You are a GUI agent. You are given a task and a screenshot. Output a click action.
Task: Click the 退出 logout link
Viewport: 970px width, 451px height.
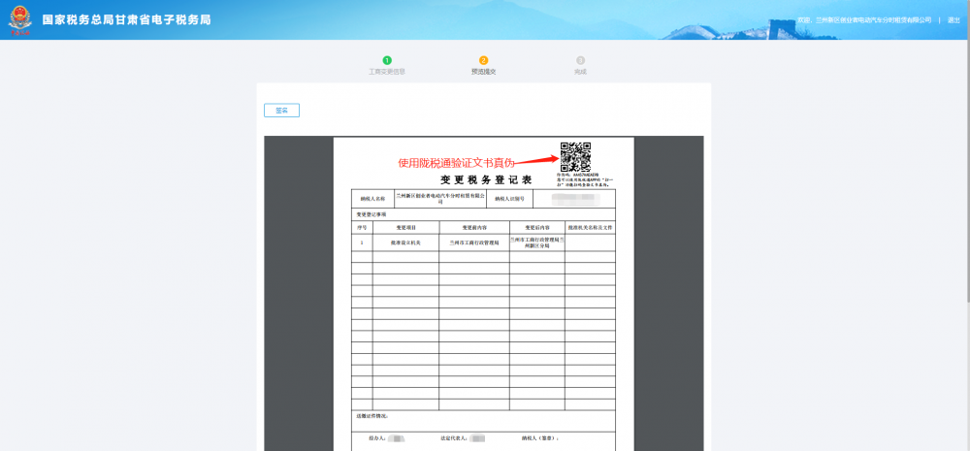point(954,19)
